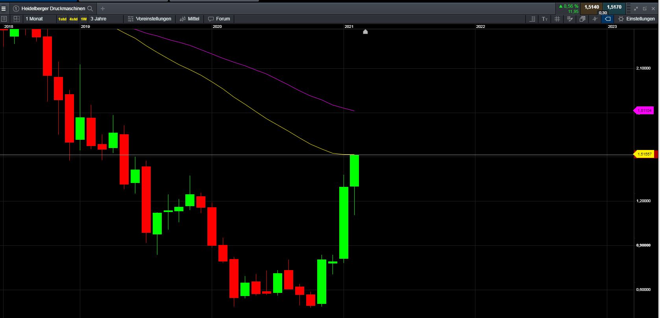Toggle the crosshair candlestick icon
660x318 pixels.
click(x=595, y=19)
